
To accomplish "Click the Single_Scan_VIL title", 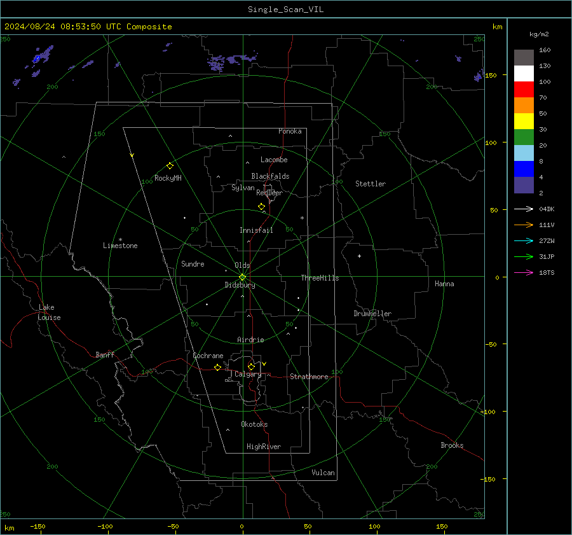I will pos(285,10).
